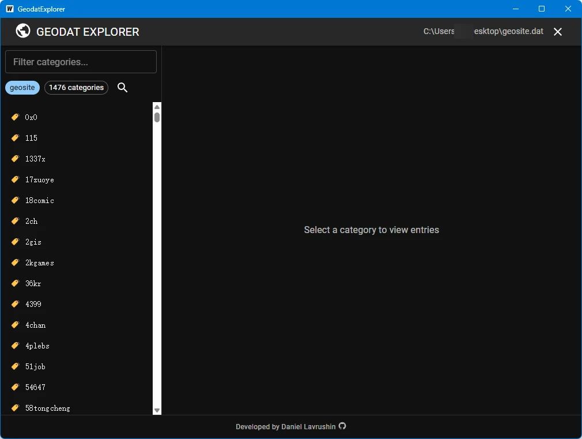Open the GitHub icon link in footer

click(342, 426)
